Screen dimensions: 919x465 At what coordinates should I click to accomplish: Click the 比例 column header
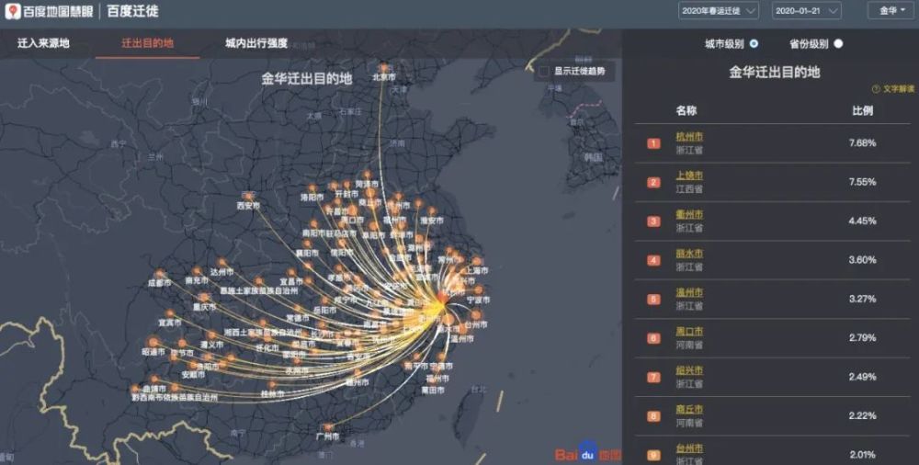pos(862,111)
